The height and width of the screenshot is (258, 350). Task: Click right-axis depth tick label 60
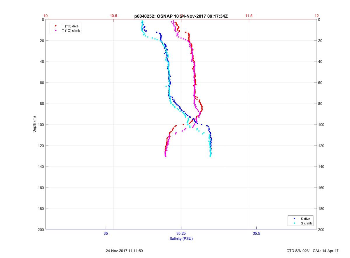coord(321,83)
